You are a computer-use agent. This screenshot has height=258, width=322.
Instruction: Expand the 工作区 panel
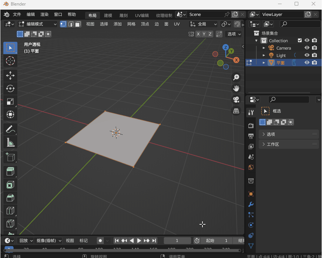coord(289,144)
